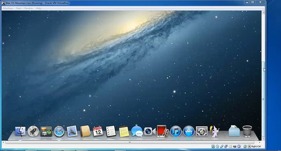Launch Launchpad rocket icon in dock
The height and width of the screenshot is (151, 281).
[33, 131]
